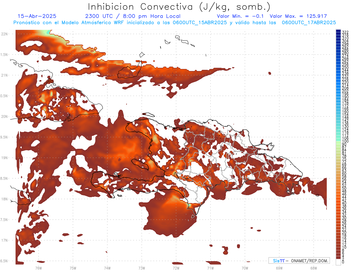Click the "9.5N" latitude label
The width and height of the screenshot is (352, 272).
pos(4,137)
